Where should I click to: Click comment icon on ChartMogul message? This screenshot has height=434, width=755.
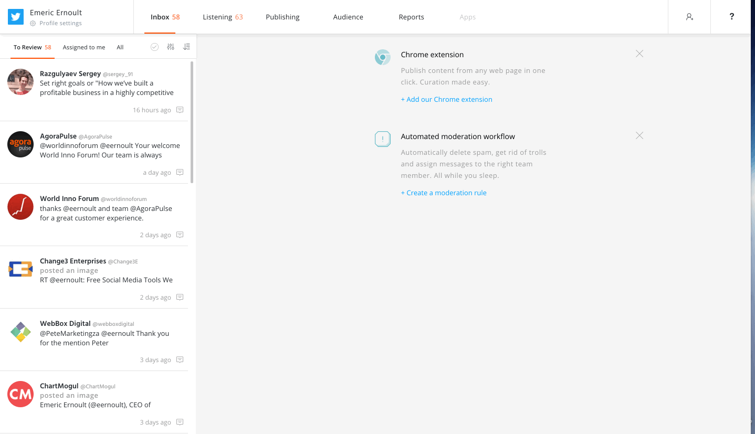click(x=180, y=422)
